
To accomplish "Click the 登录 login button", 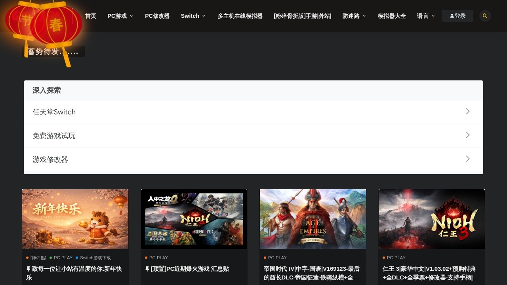I will point(457,16).
